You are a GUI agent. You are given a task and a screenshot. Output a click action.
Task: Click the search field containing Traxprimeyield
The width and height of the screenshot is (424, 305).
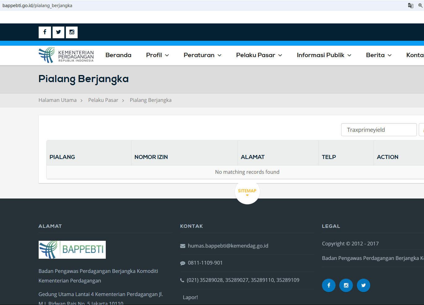379,130
